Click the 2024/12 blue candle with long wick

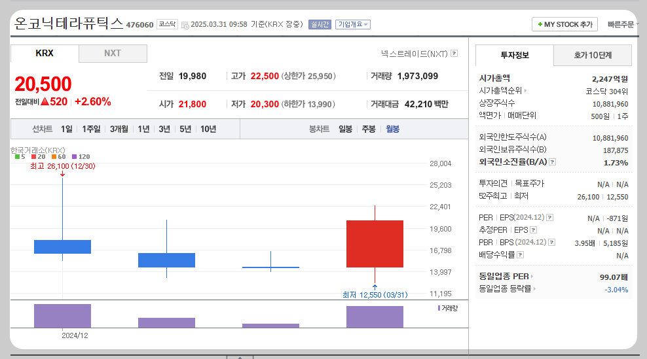[x=62, y=247]
